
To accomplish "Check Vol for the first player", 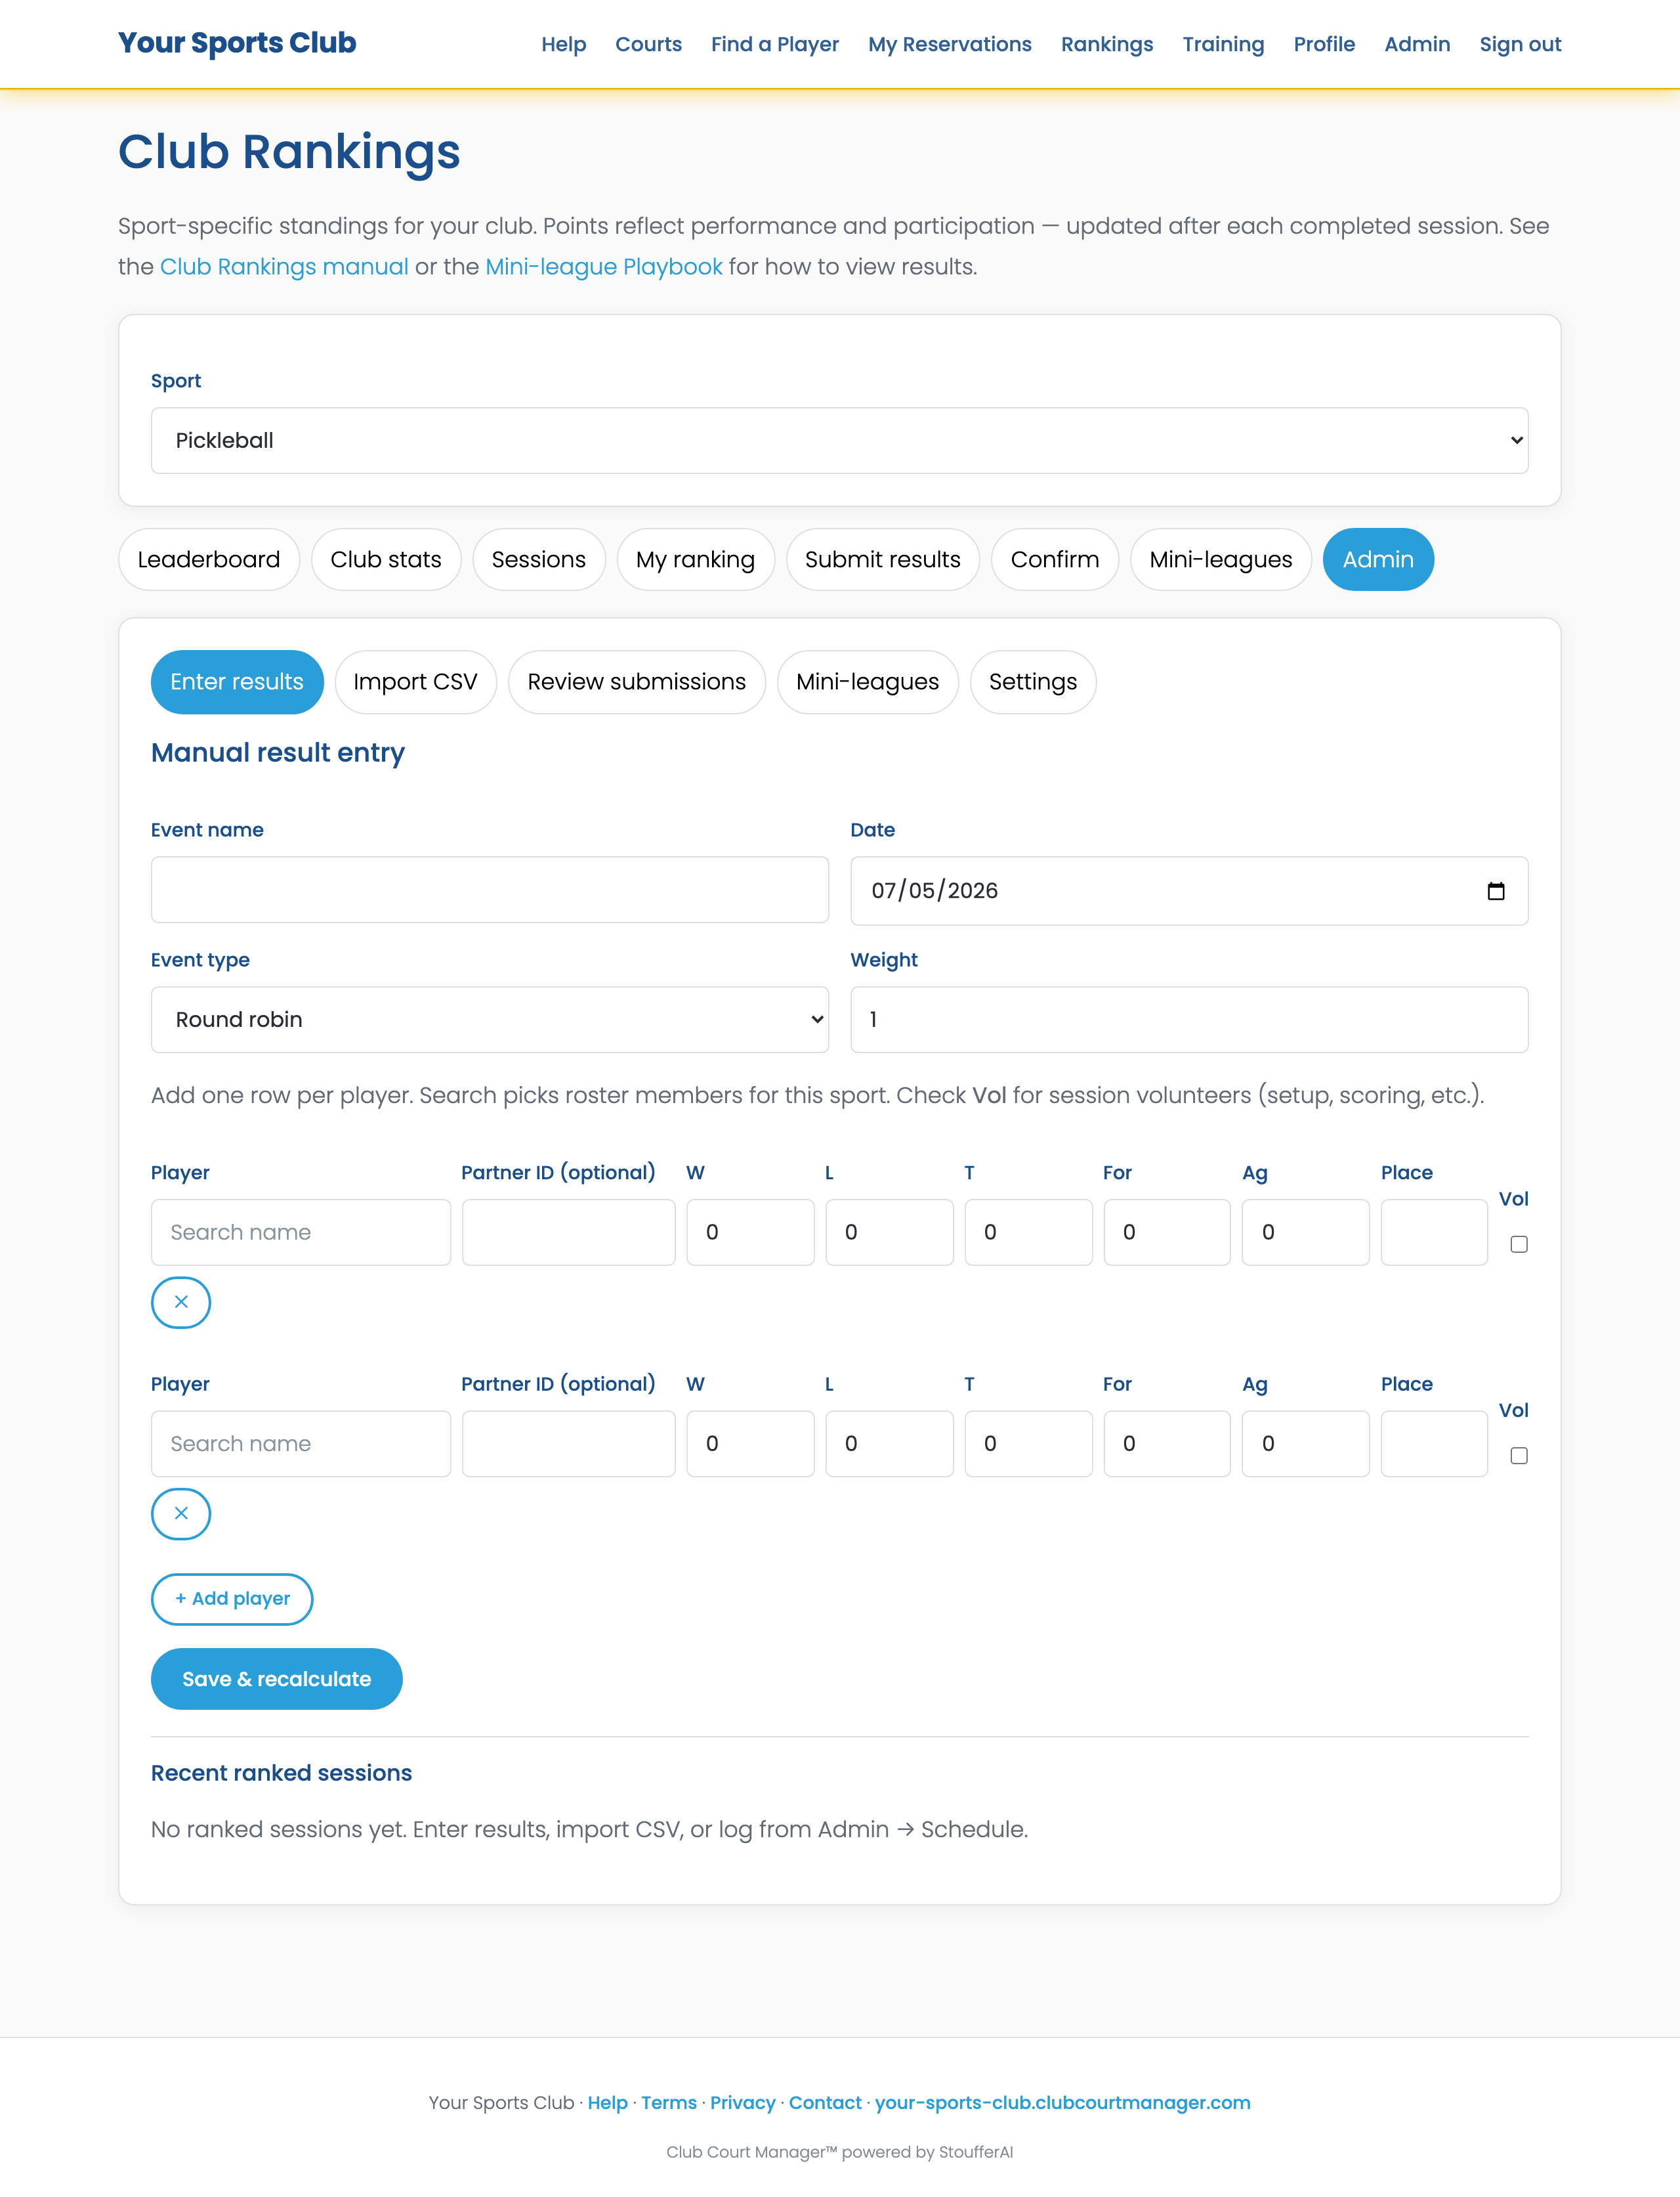I will (1518, 1244).
